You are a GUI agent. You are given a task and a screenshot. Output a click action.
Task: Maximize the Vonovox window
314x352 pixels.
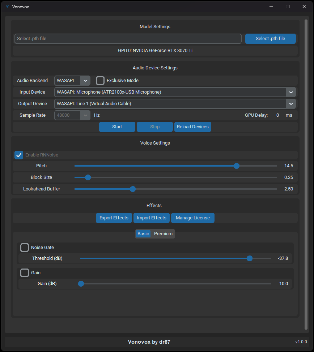pyautogui.click(x=288, y=7)
